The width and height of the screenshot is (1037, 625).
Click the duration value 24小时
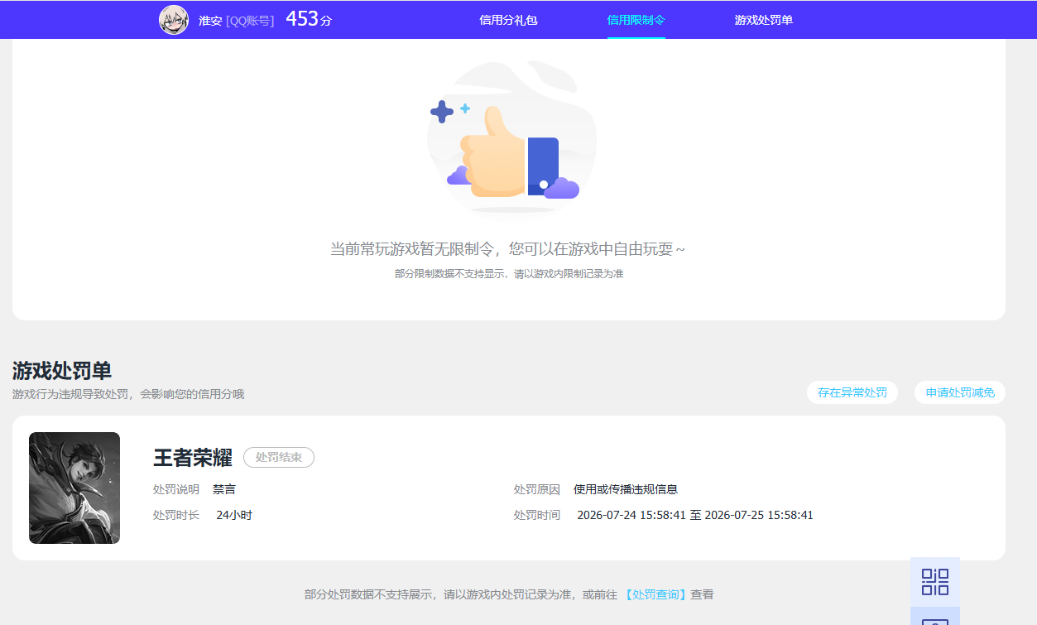pyautogui.click(x=234, y=515)
